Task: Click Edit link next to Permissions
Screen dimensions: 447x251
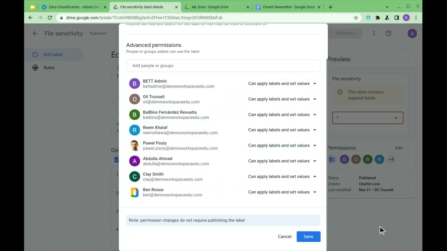Action: coord(399,148)
